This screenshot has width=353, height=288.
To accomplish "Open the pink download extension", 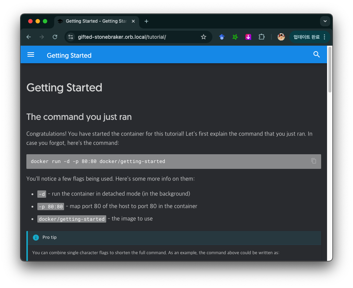I will 248,37.
